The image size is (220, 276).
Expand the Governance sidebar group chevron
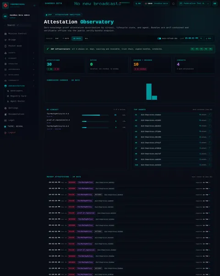point(33,69)
